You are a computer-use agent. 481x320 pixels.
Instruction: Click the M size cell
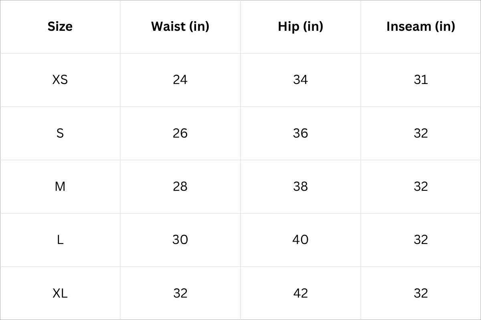(60, 186)
